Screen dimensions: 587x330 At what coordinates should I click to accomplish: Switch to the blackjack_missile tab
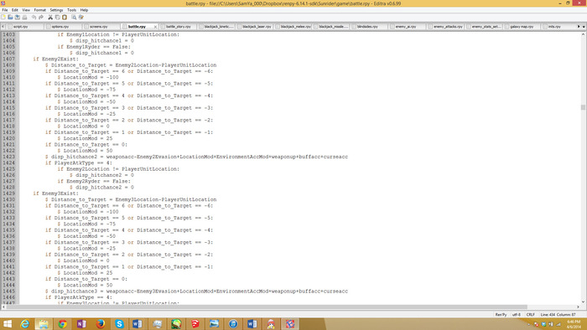331,27
